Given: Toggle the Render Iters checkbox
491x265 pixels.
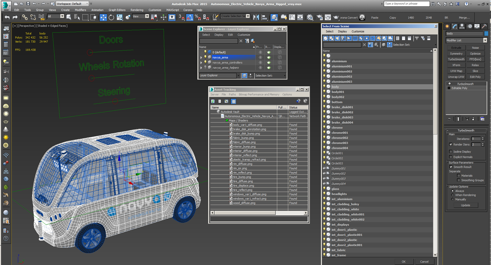Looking at the screenshot, I should (451, 144).
